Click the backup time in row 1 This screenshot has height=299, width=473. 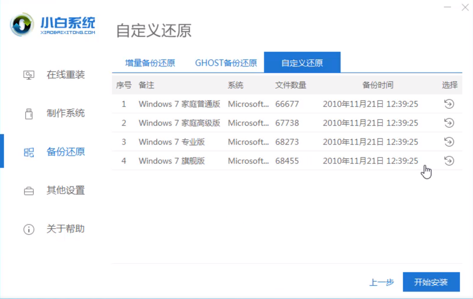coord(370,104)
